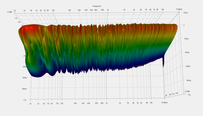
Task: Select the 200 label on upper frequency axis
Action: (70, 10)
